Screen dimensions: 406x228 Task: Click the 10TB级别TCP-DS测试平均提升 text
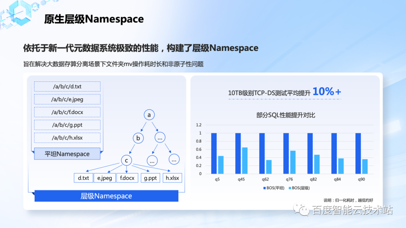[269, 93]
